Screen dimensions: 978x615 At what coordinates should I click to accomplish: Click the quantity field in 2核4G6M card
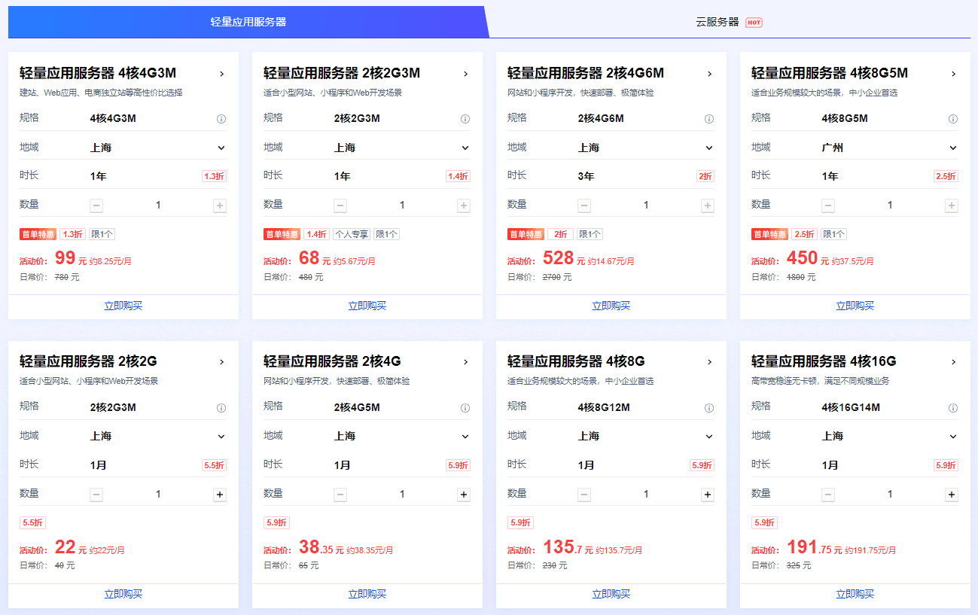646,206
